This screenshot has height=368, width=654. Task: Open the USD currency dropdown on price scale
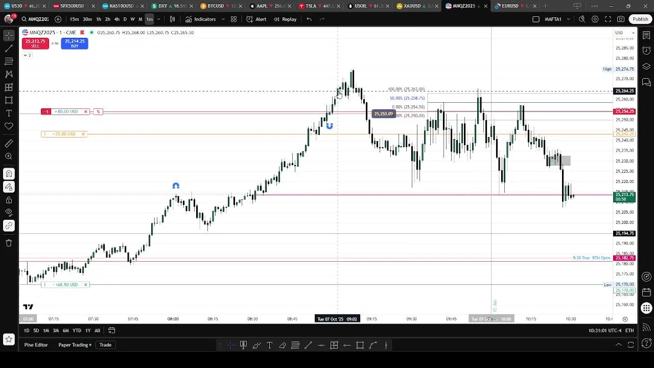coord(625,33)
